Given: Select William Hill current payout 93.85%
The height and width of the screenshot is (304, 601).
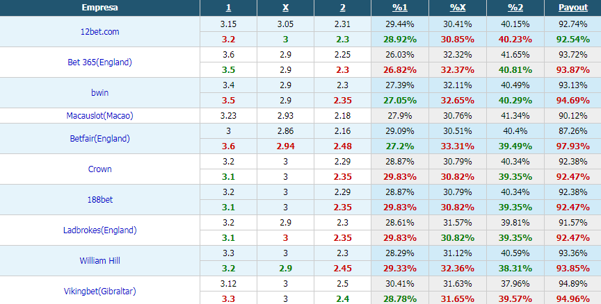Looking at the screenshot, I should [x=573, y=269].
